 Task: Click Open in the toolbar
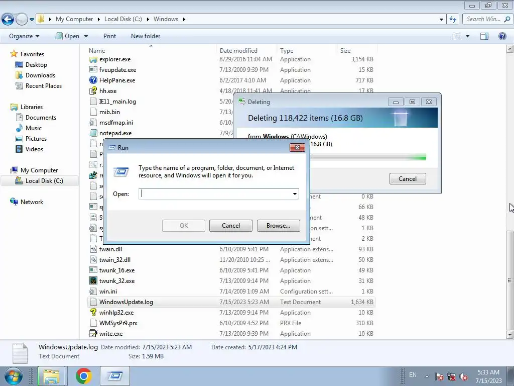(x=68, y=36)
